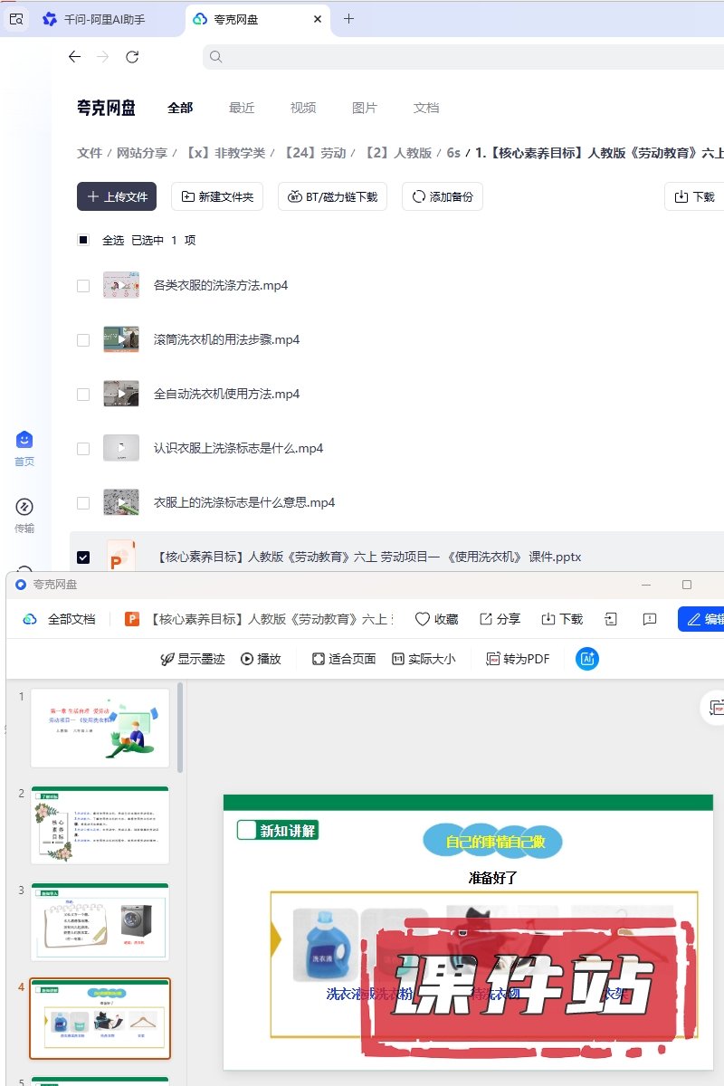Click the 显示墨迹 ink display icon
This screenshot has height=1086, width=724.
[167, 659]
